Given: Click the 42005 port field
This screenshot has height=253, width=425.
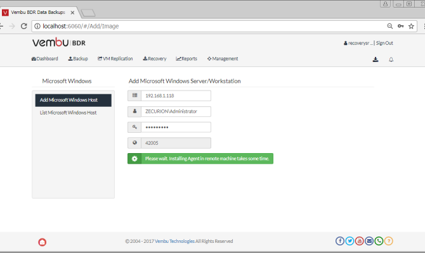Looking at the screenshot, I should tap(176, 143).
